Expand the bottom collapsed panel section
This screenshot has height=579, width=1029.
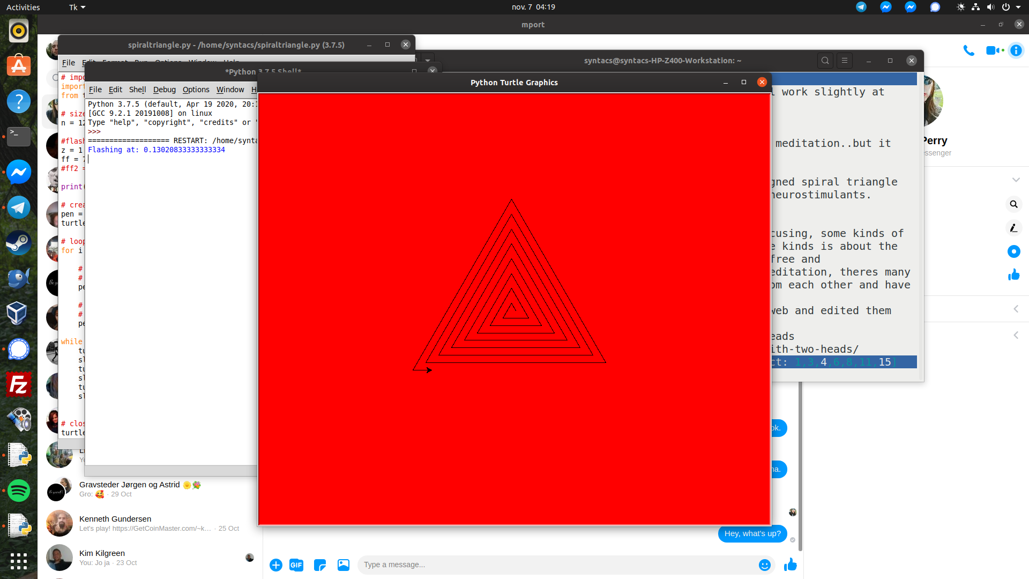click(1016, 335)
